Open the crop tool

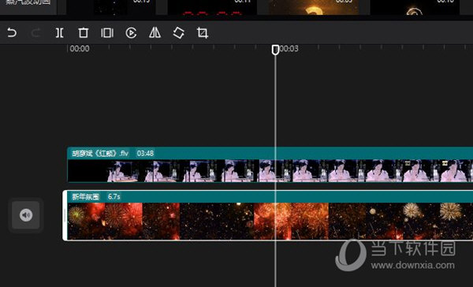[203, 32]
